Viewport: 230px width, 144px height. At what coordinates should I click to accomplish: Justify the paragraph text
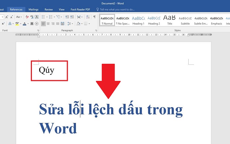pos(58,23)
